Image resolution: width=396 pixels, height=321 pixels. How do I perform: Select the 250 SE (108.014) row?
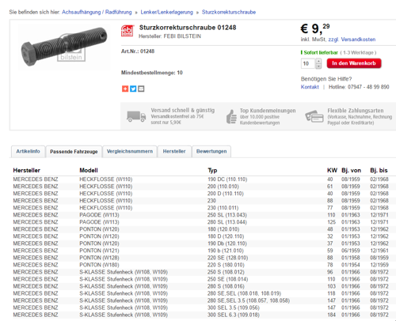203,279
